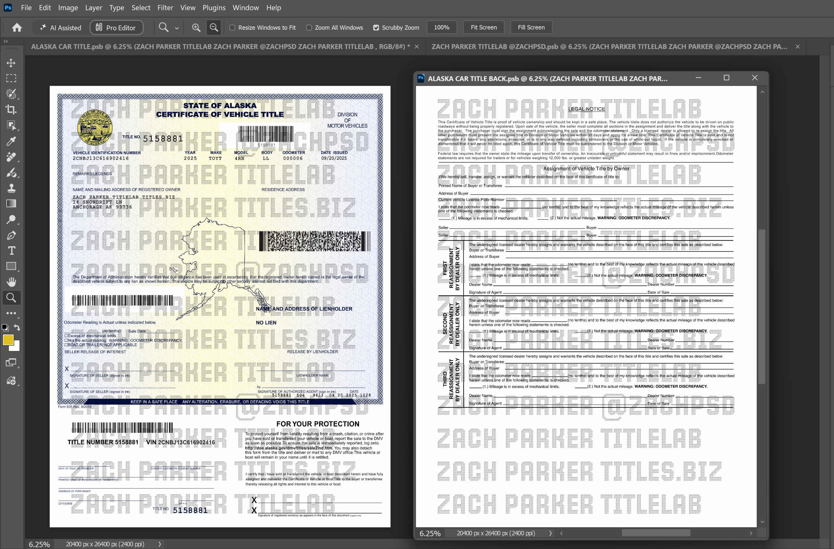Image resolution: width=834 pixels, height=549 pixels.
Task: Click the Fill Screen button
Action: pyautogui.click(x=531, y=27)
